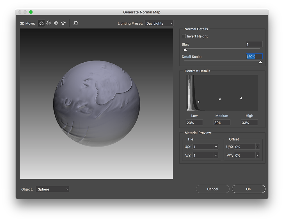Select the Low contrast histogram marker
This screenshot has height=221, width=284.
point(198,101)
